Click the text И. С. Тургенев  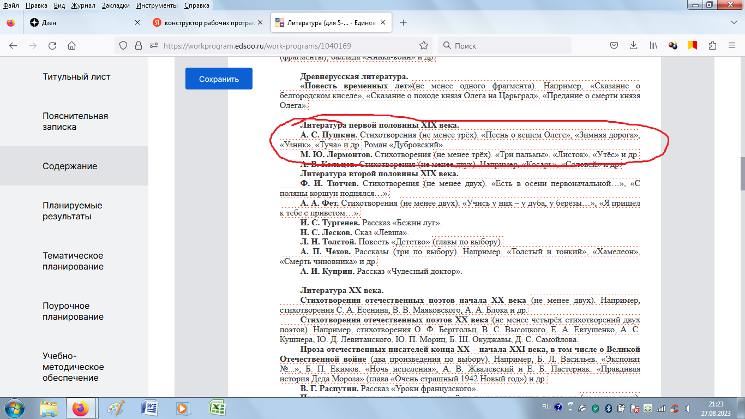[329, 223]
